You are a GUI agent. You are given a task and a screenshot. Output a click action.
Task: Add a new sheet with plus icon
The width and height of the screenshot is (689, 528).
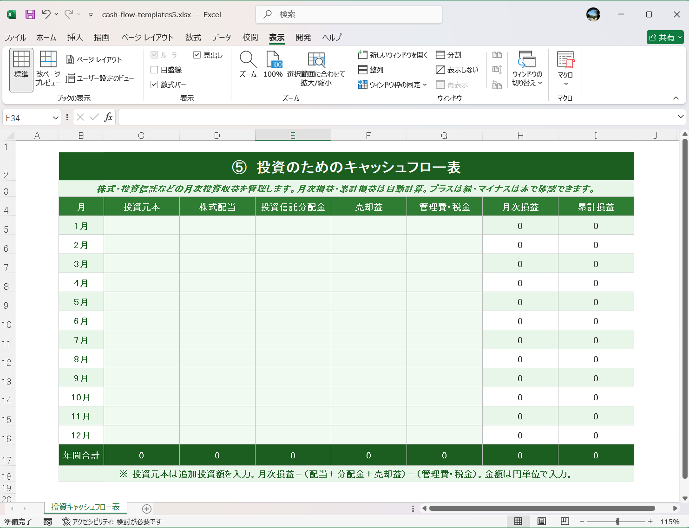pos(147,508)
